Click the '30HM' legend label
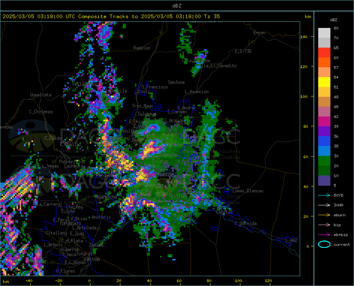Viewport: 354px width, 286px height. coord(338,205)
